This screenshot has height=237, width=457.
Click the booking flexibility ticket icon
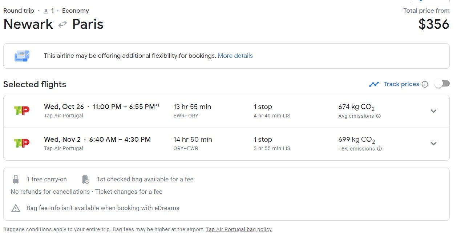click(22, 56)
